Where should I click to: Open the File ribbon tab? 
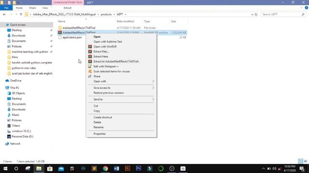tap(6, 8)
